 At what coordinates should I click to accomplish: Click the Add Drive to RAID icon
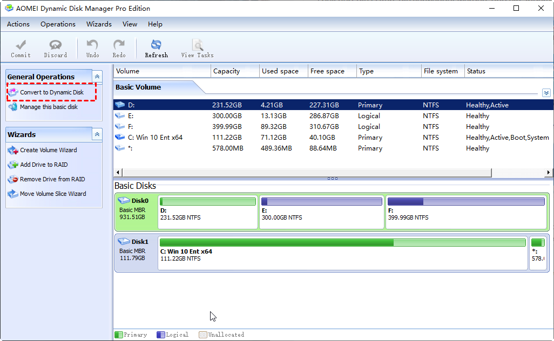click(13, 165)
